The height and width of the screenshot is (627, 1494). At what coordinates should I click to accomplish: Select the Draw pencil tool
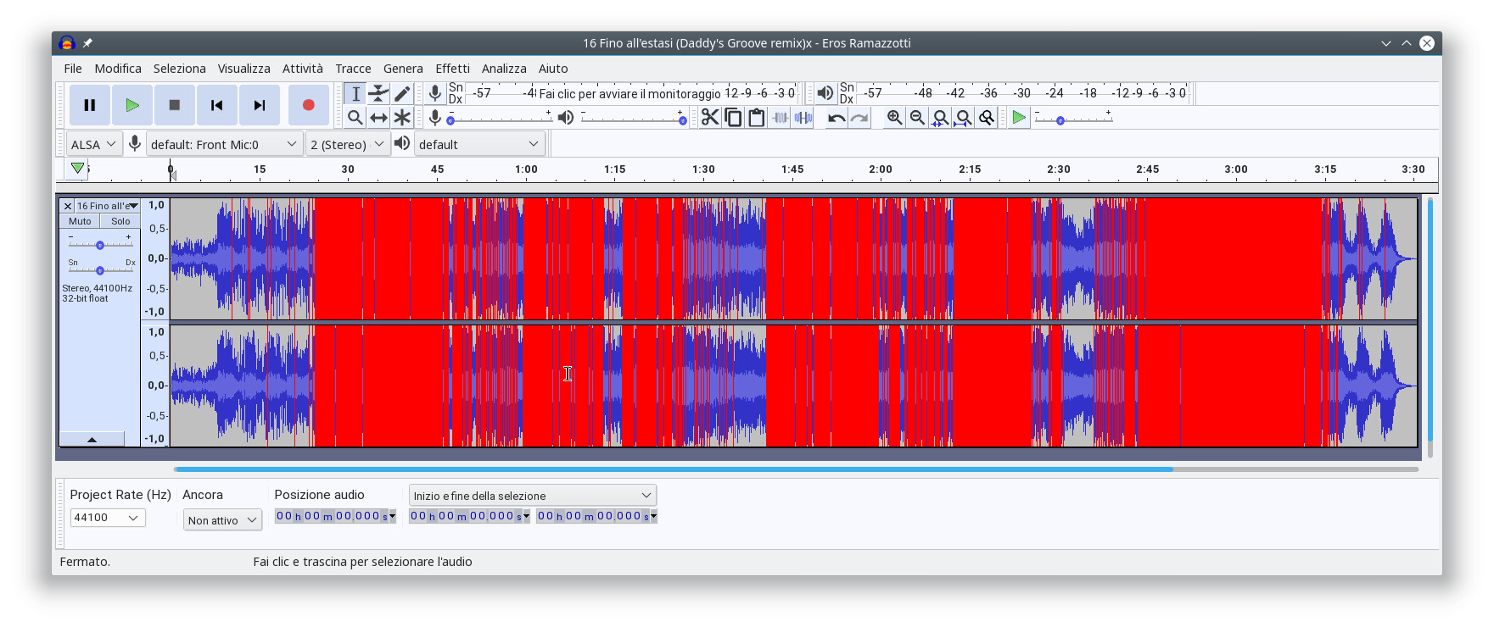(402, 93)
